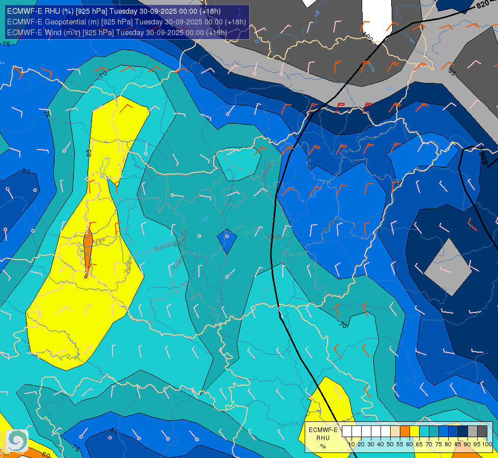Click the ECMWF swirl logo icon

click(17, 441)
